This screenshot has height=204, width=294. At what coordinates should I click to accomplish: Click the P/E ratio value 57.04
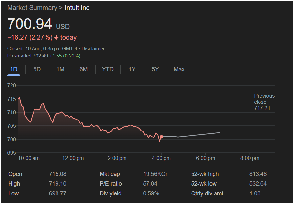tap(150, 184)
